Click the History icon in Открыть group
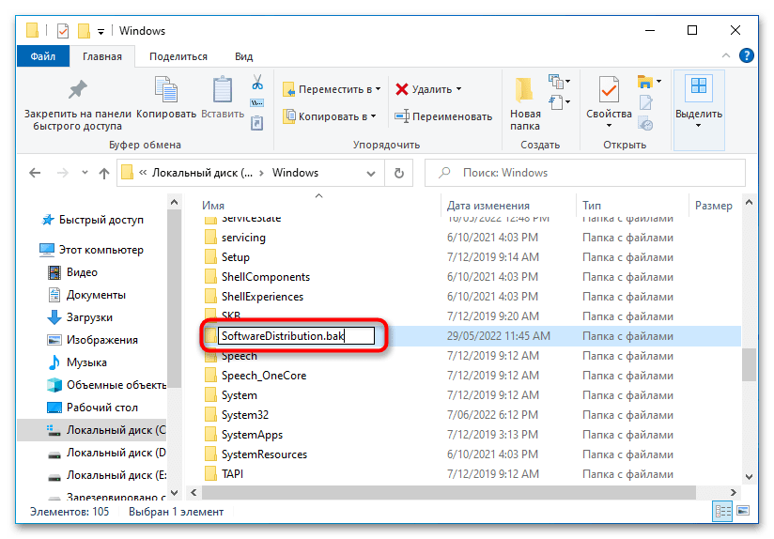Screen dimensions: 774x539 [x=645, y=123]
